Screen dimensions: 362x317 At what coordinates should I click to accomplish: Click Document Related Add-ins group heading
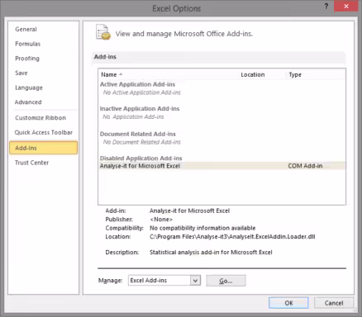138,134
